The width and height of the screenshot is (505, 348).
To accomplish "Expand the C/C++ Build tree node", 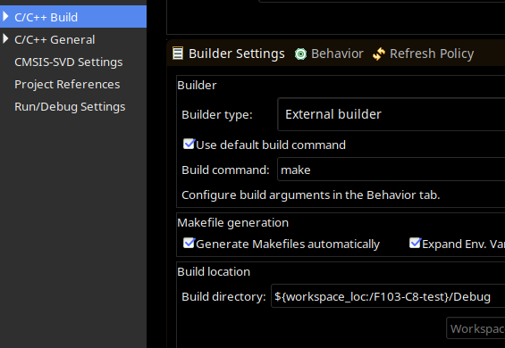I will 5,16.
